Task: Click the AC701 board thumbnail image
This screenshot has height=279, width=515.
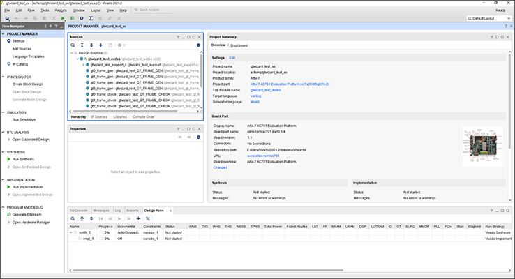Action: tap(482, 146)
